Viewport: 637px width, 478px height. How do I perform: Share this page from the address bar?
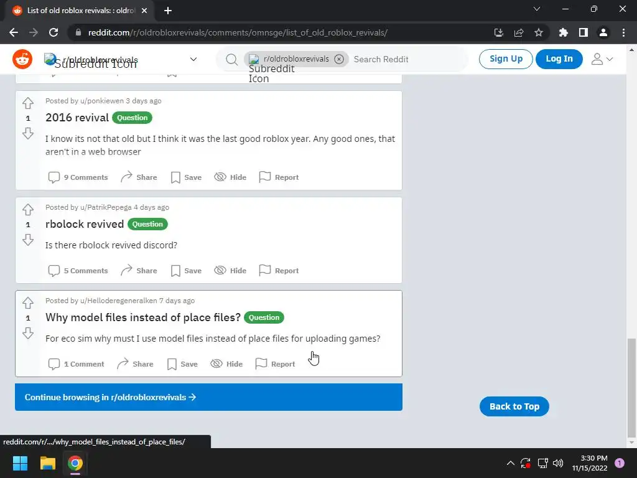tap(519, 32)
